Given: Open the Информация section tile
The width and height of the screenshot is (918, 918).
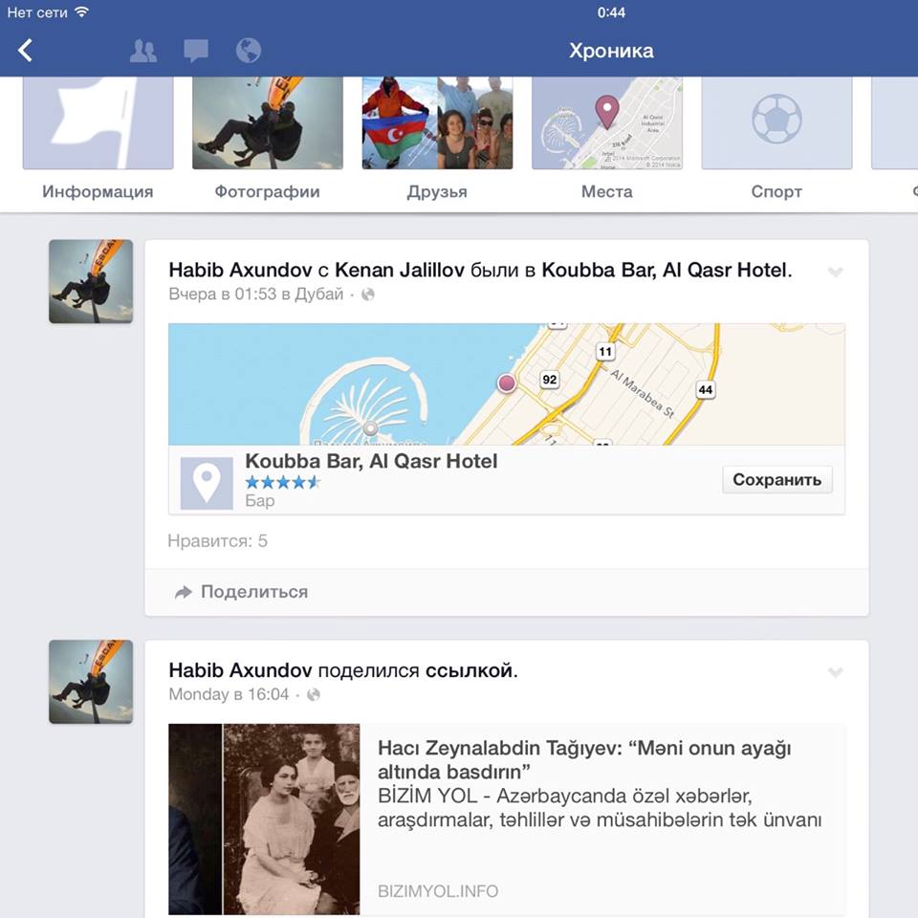Looking at the screenshot, I should pos(98,123).
